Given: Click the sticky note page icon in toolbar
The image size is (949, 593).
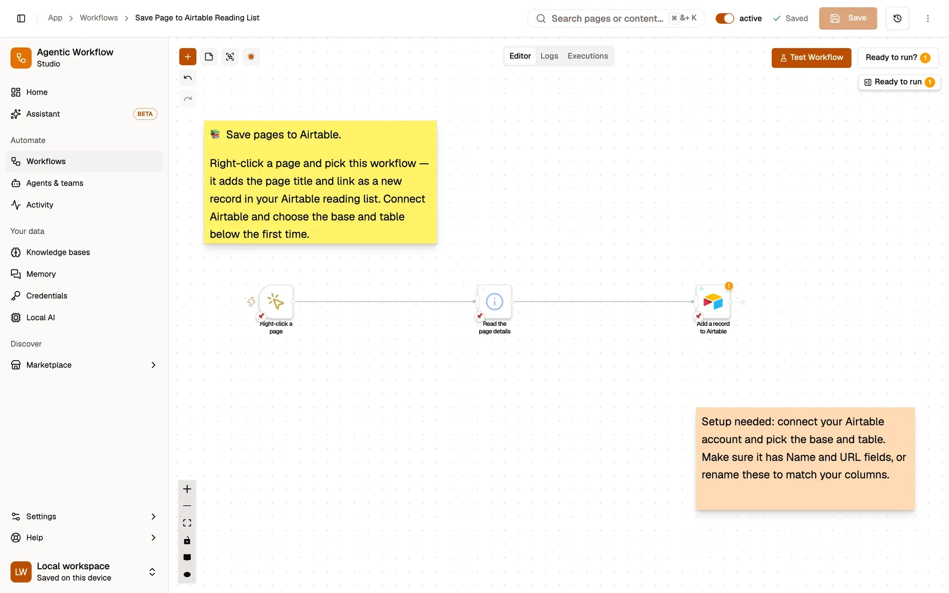Looking at the screenshot, I should click(209, 57).
